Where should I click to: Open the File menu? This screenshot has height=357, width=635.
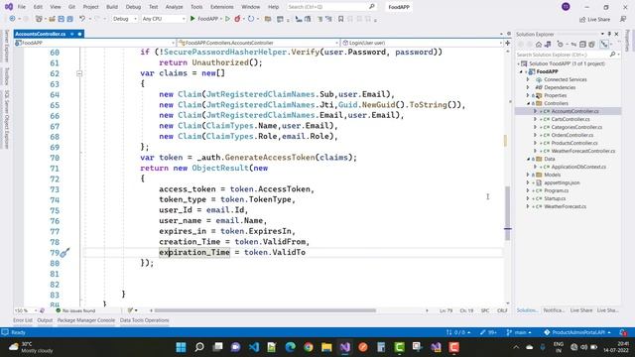point(22,7)
